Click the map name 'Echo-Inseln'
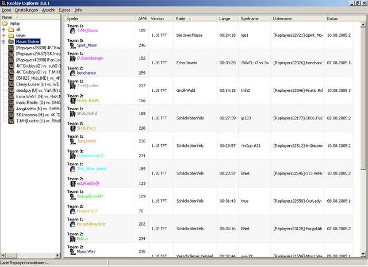368x267 pixels. point(186,63)
